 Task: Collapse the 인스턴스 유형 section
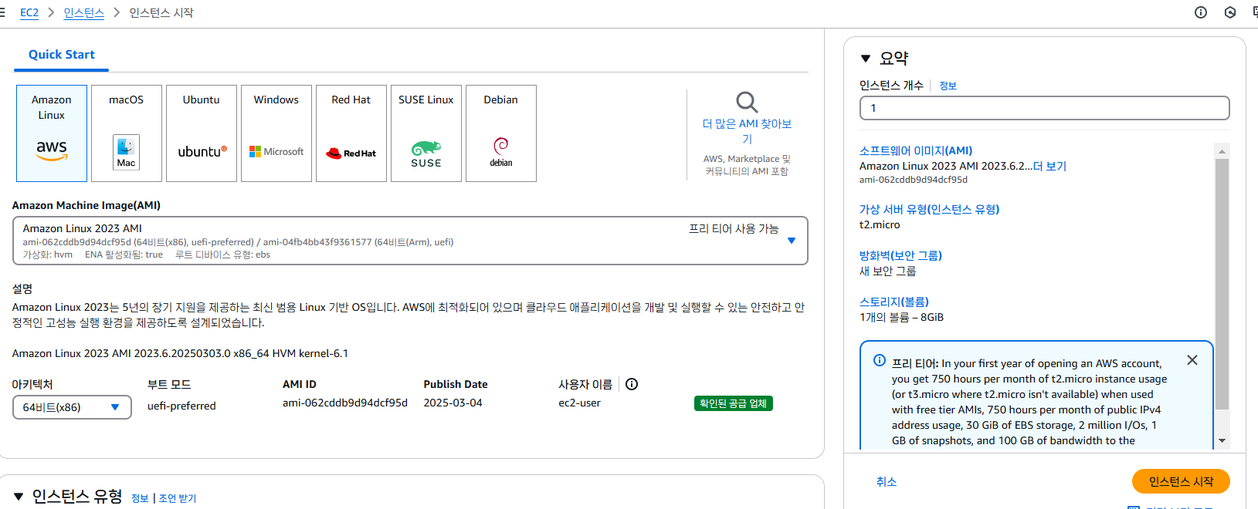coord(19,497)
